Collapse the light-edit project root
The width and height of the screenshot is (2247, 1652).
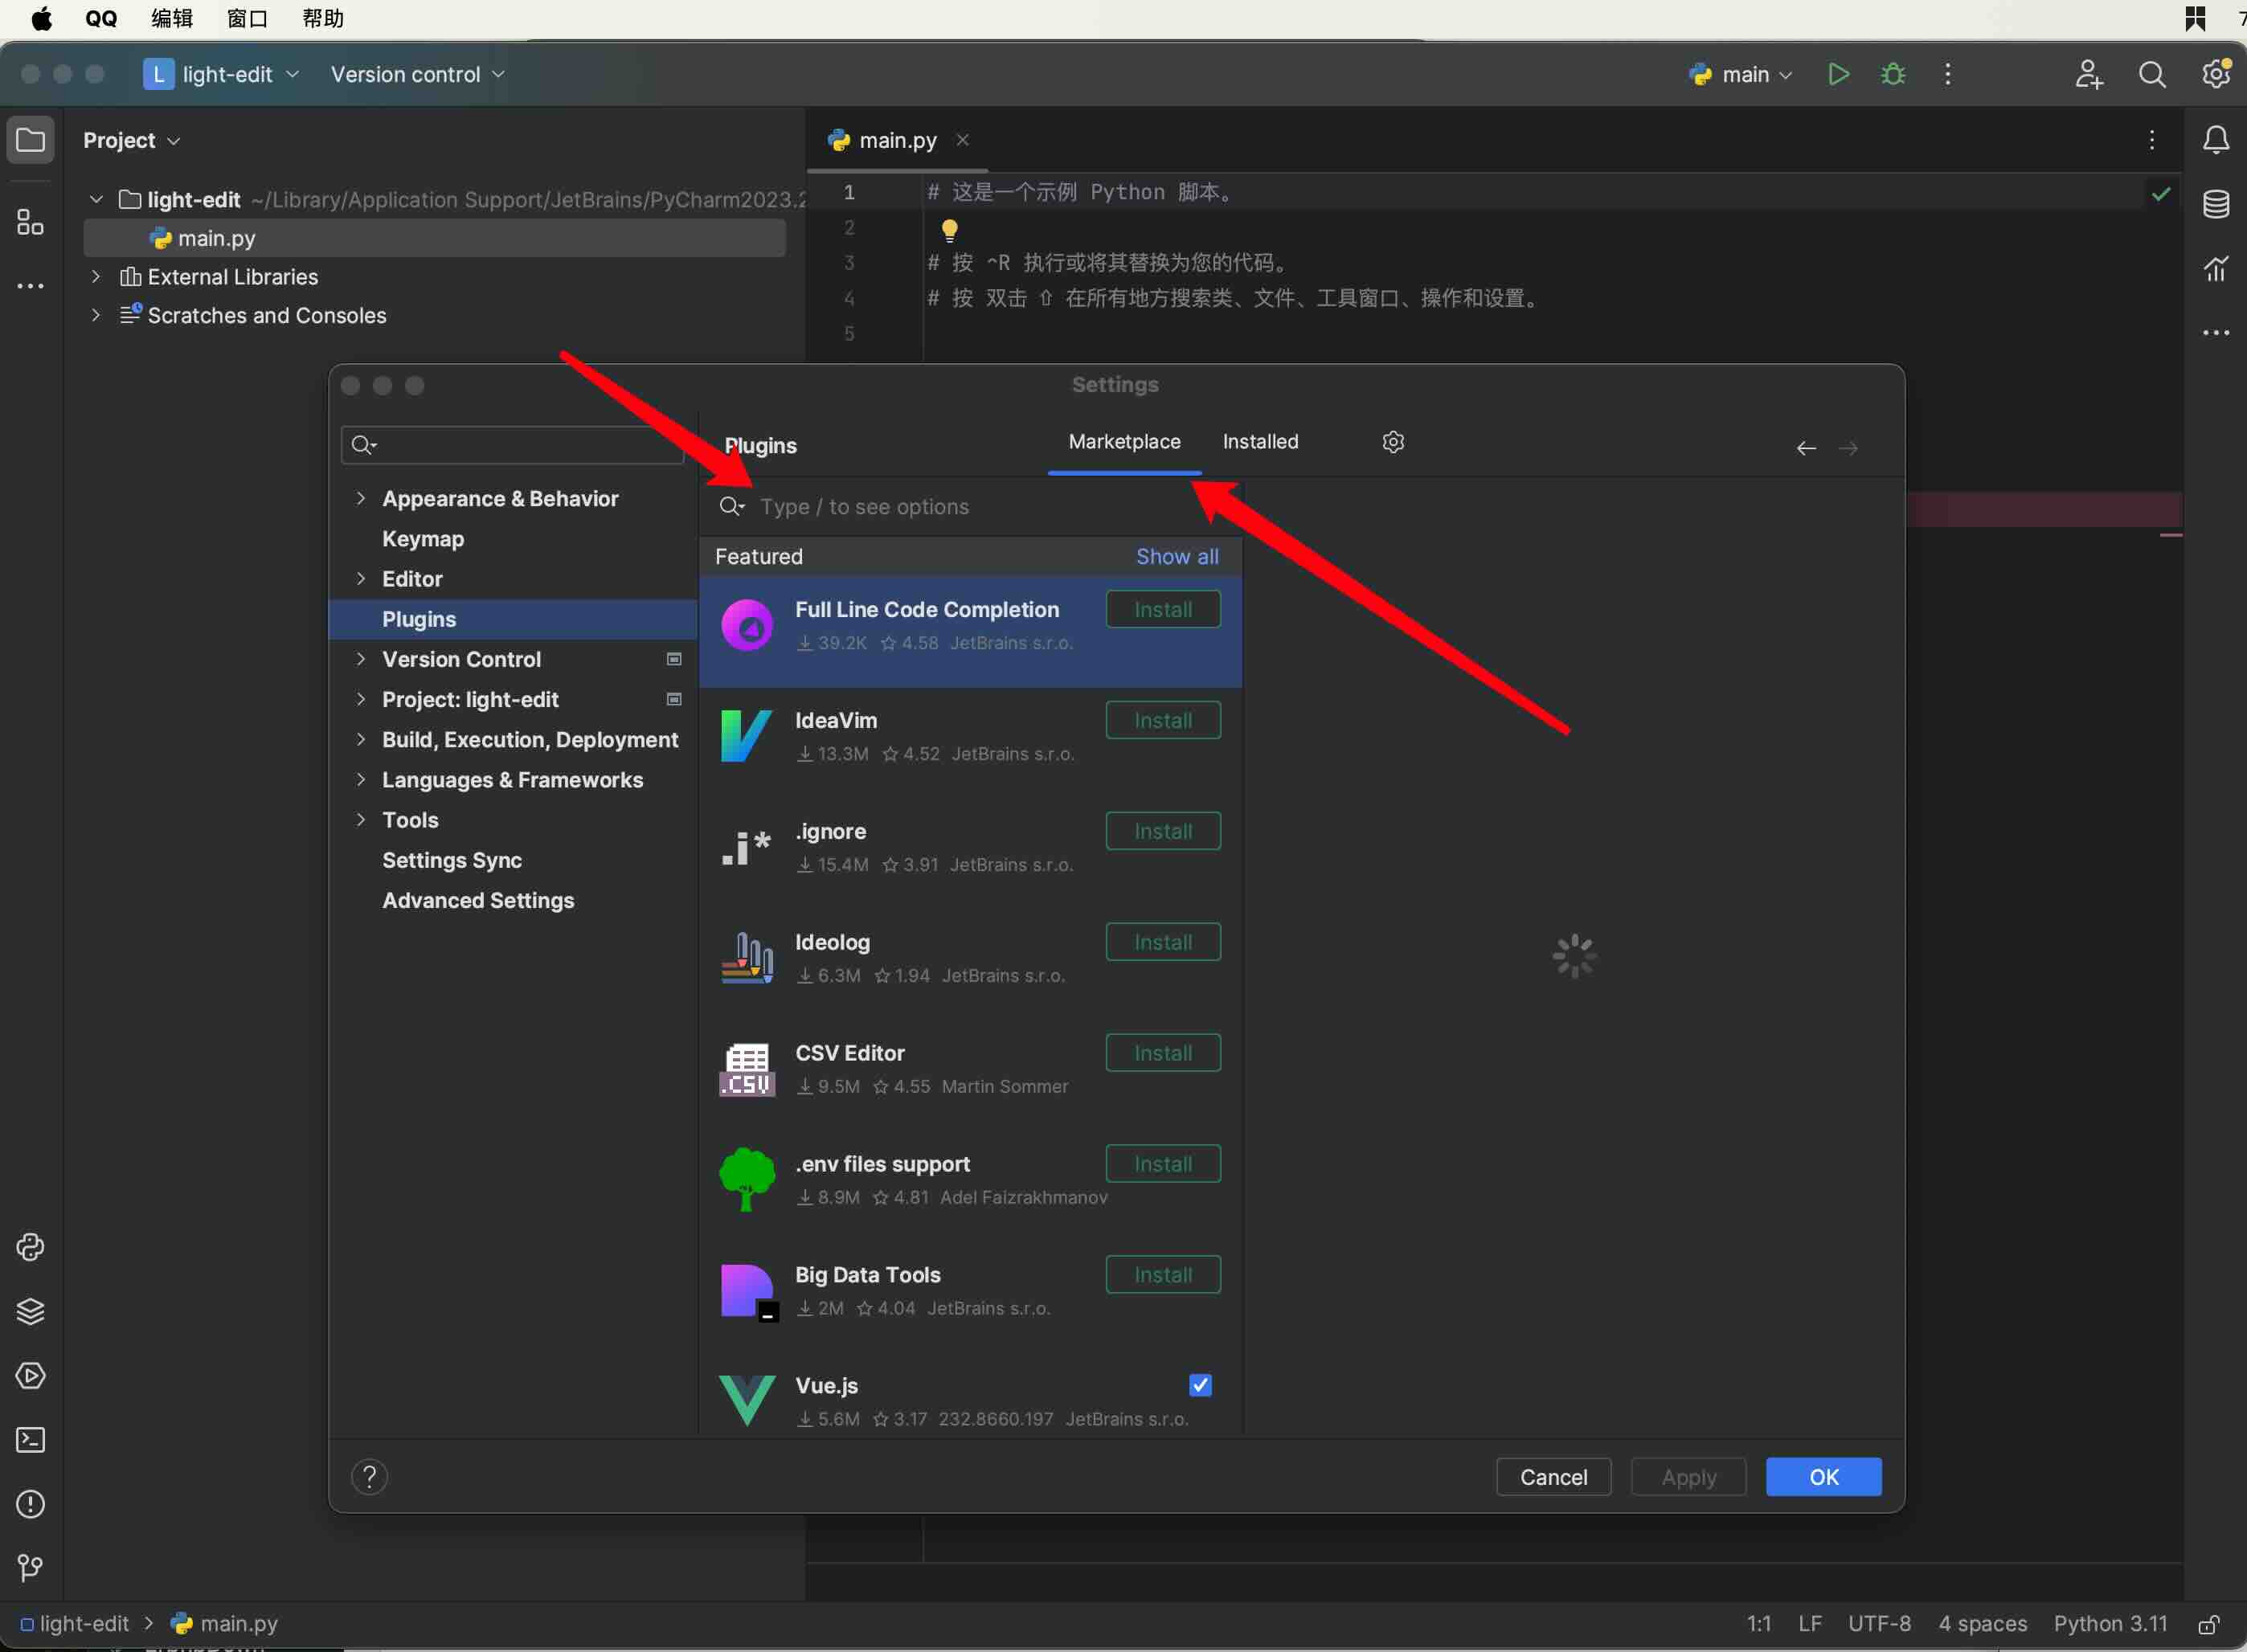pos(96,200)
